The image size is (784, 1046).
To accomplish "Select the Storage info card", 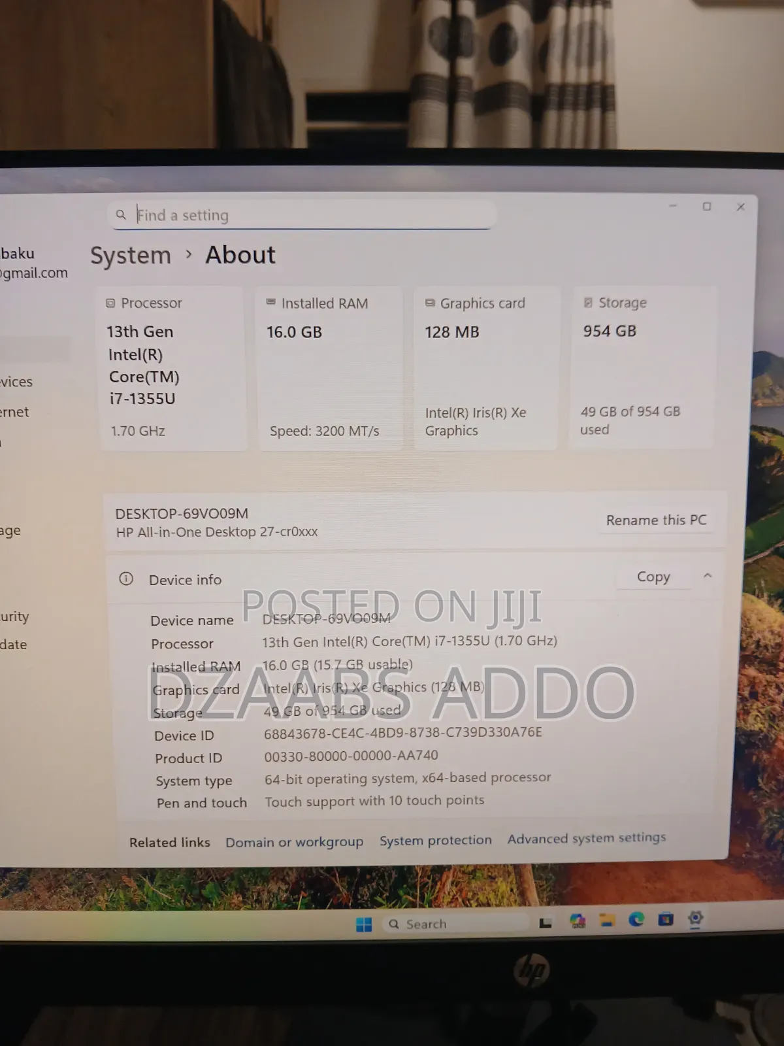I will click(x=644, y=367).
